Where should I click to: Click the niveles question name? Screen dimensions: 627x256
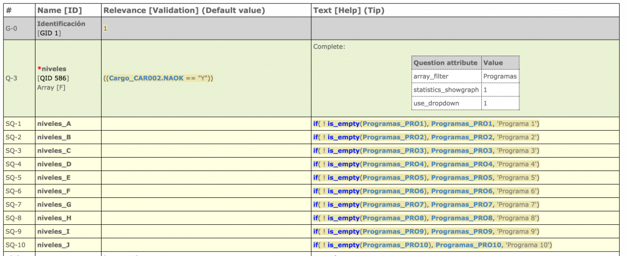pyautogui.click(x=54, y=69)
